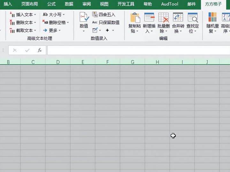The image size is (230, 172).
Task: Open the 数据 (data) ribbon tab
Action: point(69,4)
